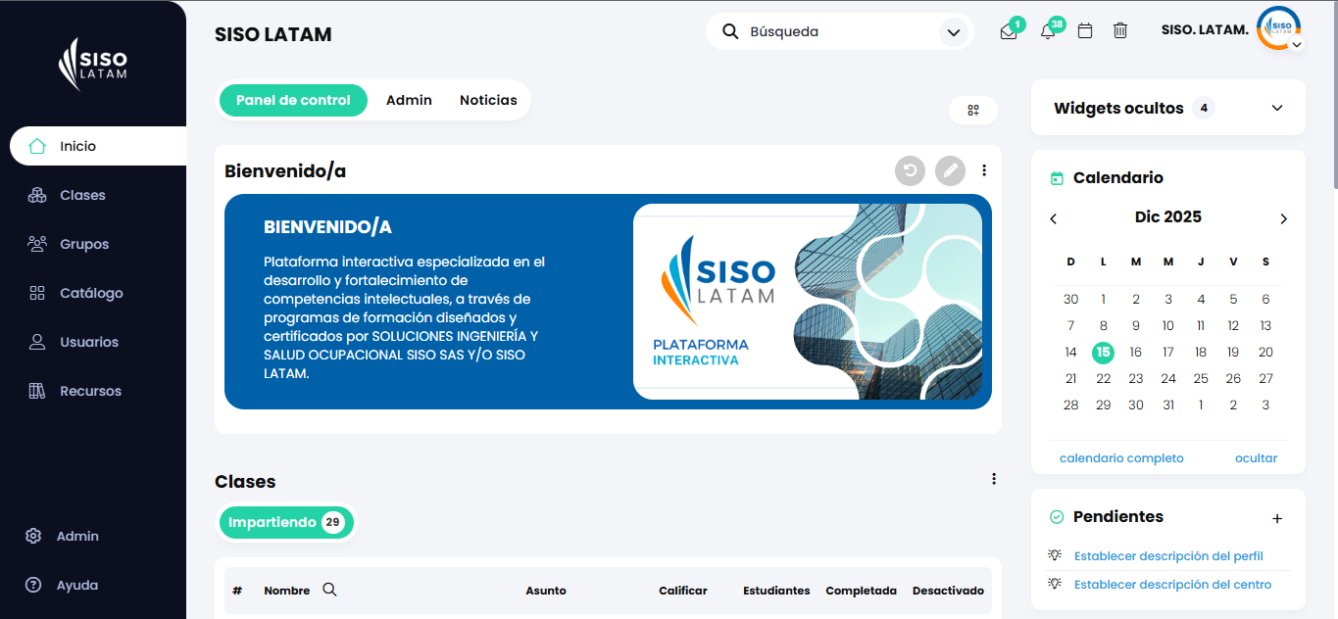This screenshot has width=1338, height=619.
Task: Open the Clases widget three-dot menu
Action: 994,479
